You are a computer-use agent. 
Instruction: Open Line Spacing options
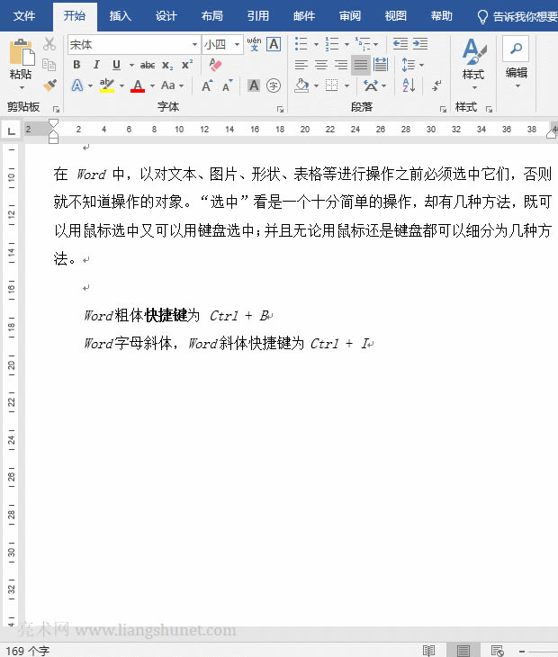pyautogui.click(x=409, y=65)
